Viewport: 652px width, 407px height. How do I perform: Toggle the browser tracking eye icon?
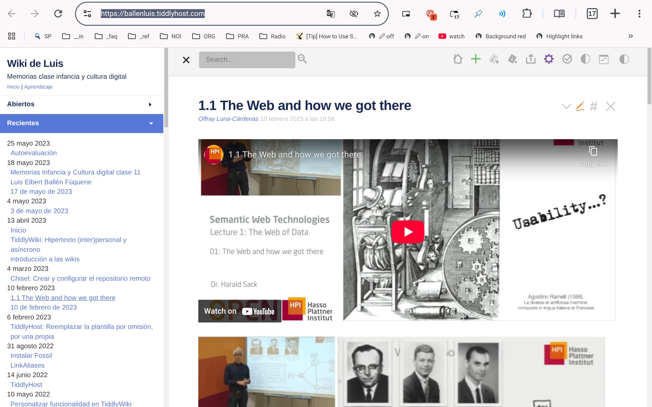[354, 14]
